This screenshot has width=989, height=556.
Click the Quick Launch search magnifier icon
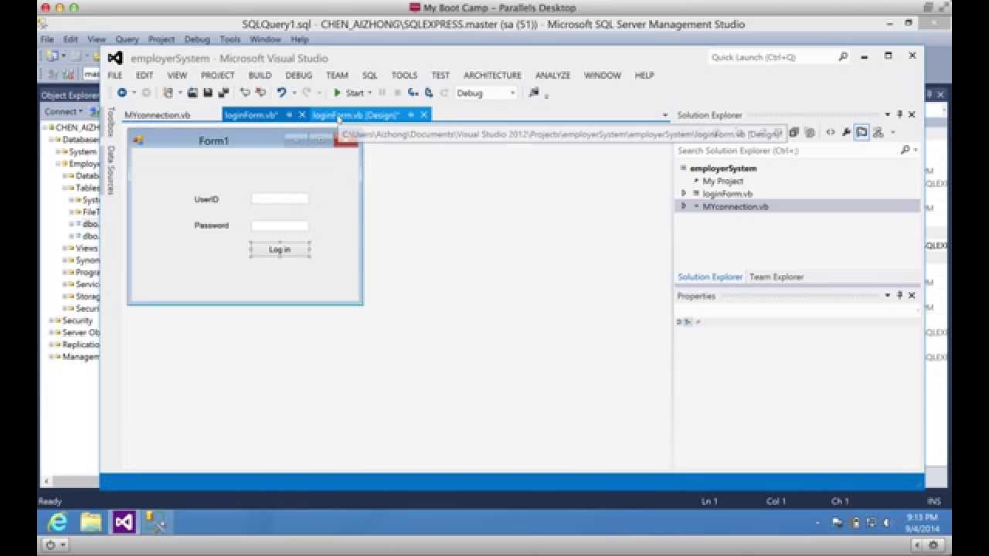tap(843, 56)
